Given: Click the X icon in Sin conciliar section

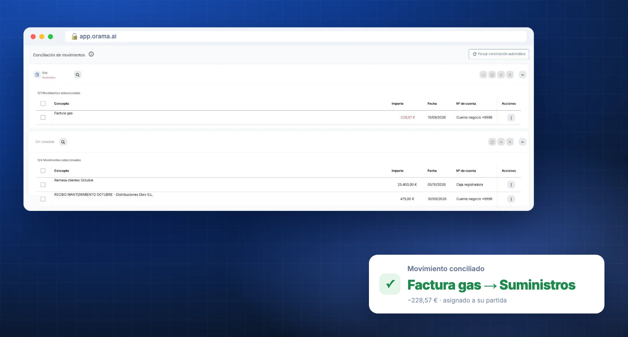Looking at the screenshot, I should click(x=510, y=142).
